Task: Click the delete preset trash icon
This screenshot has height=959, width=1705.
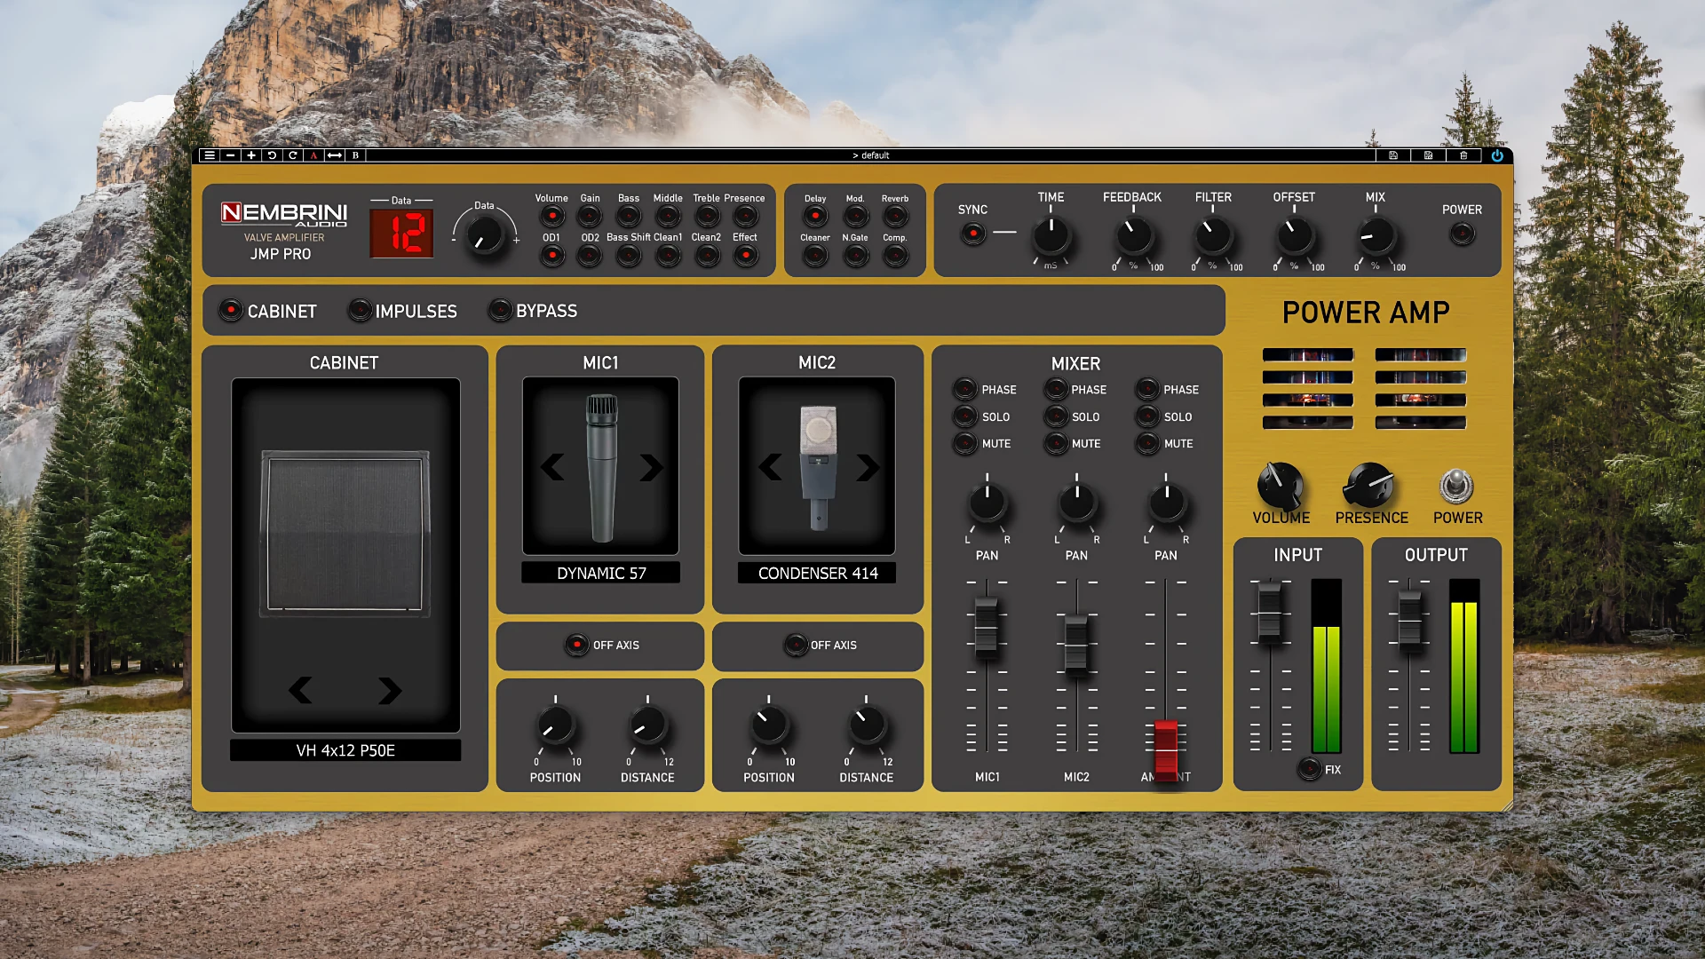Action: tap(1463, 155)
